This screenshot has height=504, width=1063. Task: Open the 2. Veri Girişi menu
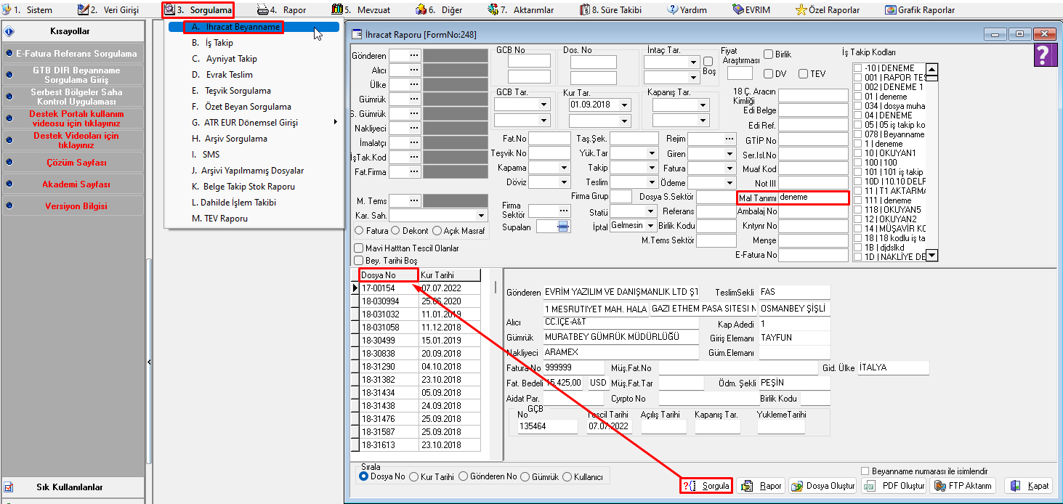click(108, 10)
